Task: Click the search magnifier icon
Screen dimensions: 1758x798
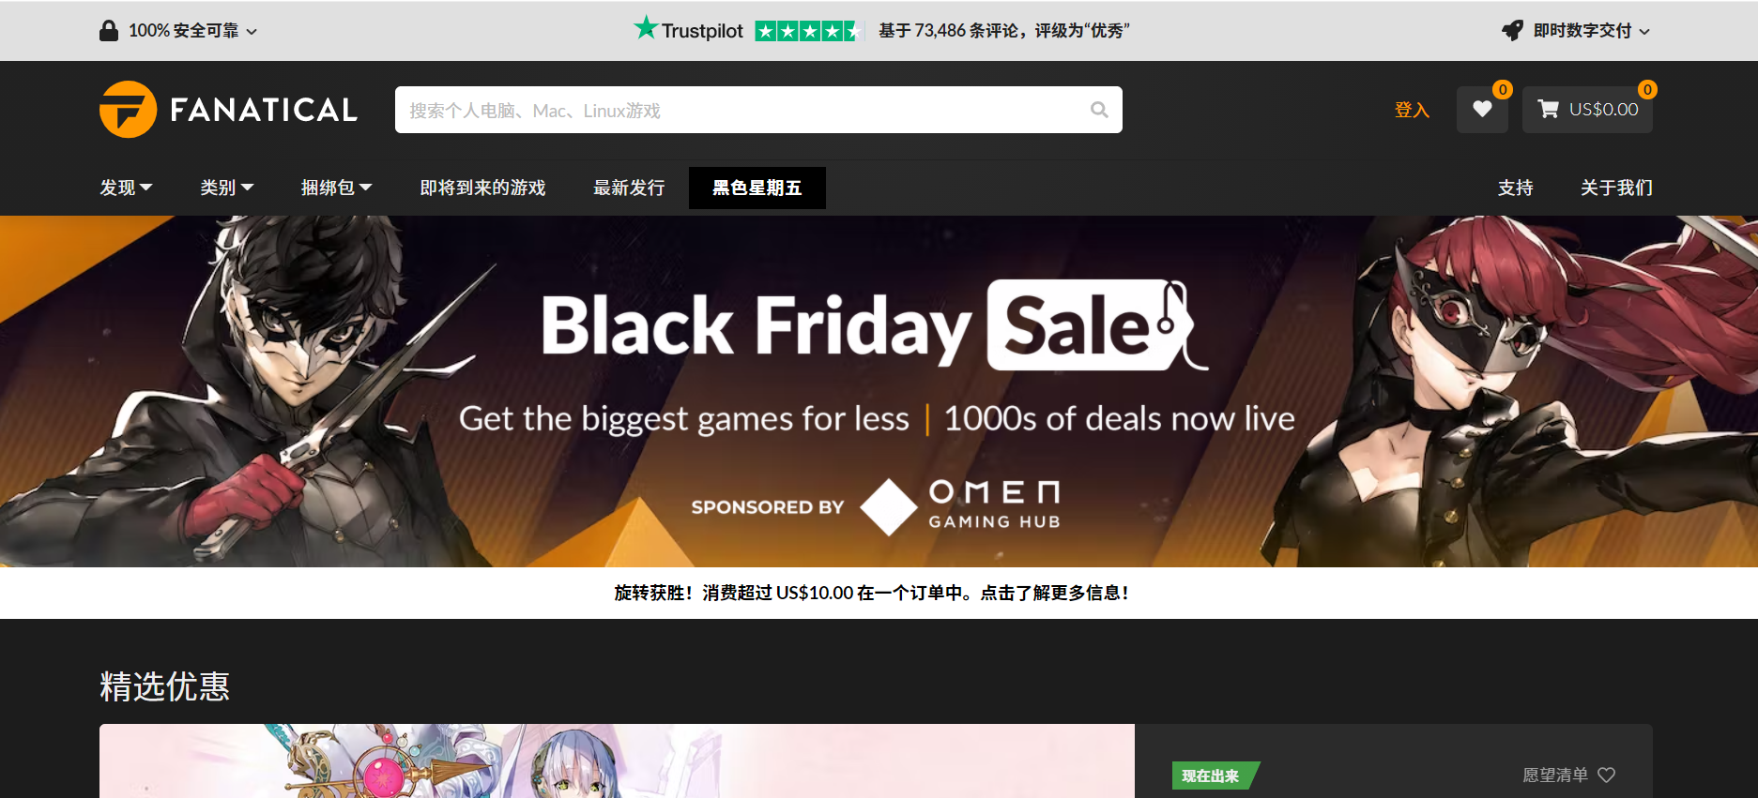Action: coord(1099,110)
